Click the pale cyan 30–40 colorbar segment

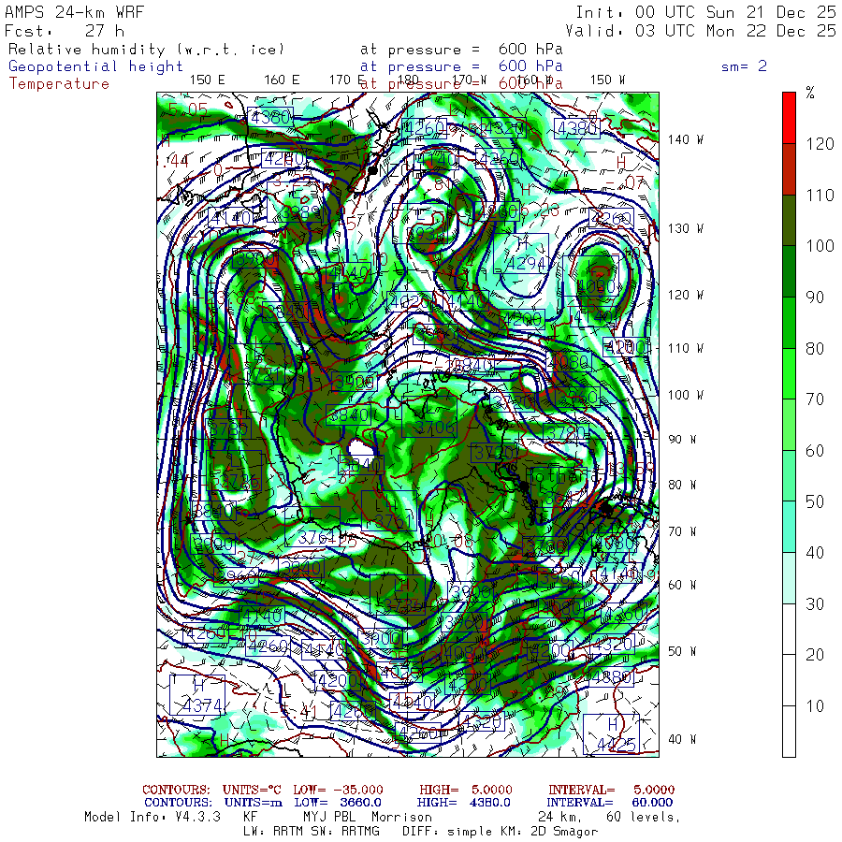789,578
